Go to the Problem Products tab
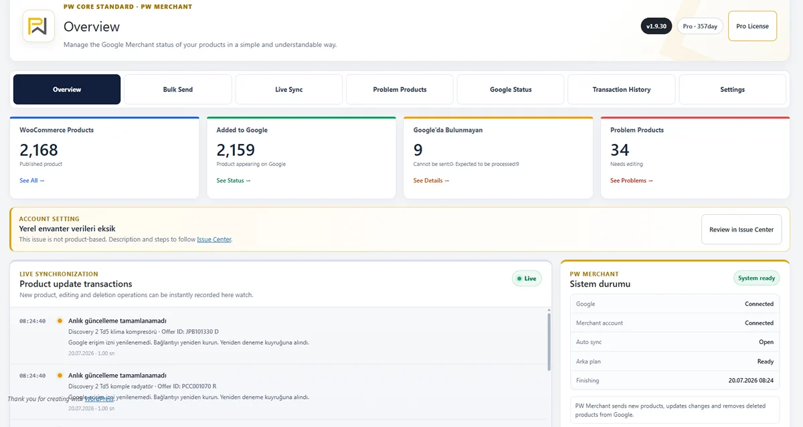 pos(400,90)
